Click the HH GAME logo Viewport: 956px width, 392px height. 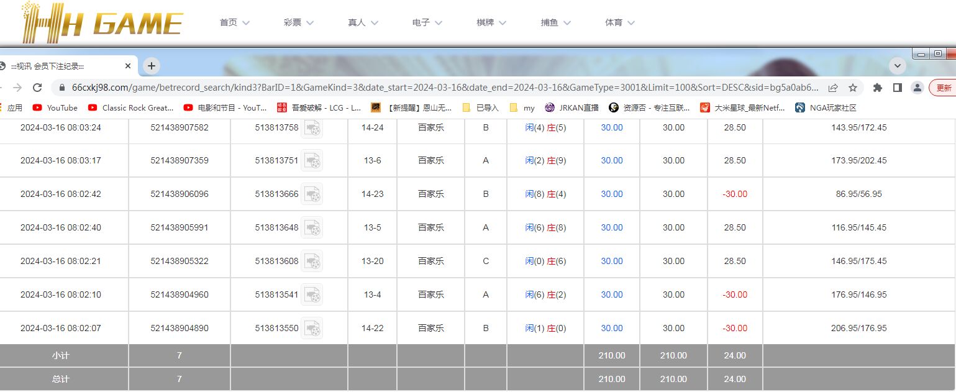click(102, 22)
